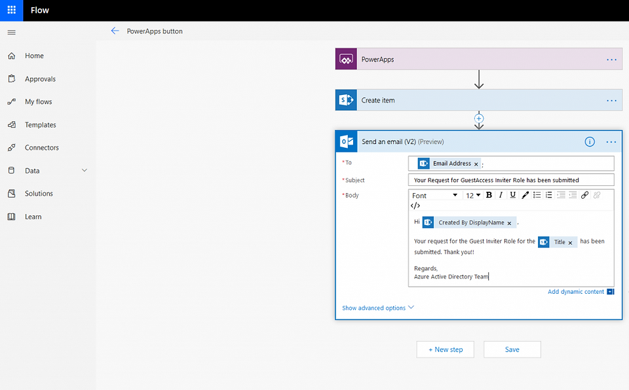Open the font size 12 dropdown
Screen dimensions: 629x390
click(473, 196)
